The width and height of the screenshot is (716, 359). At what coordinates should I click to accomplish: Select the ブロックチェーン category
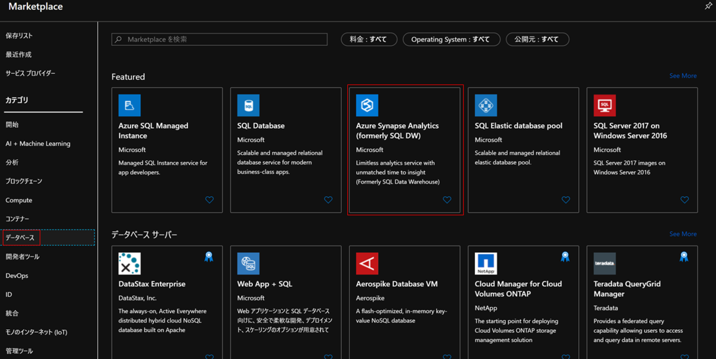click(24, 181)
